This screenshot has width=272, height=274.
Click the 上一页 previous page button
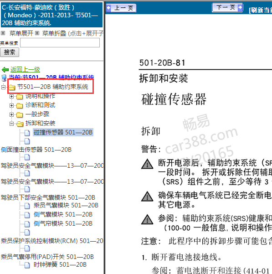(x=121, y=8)
